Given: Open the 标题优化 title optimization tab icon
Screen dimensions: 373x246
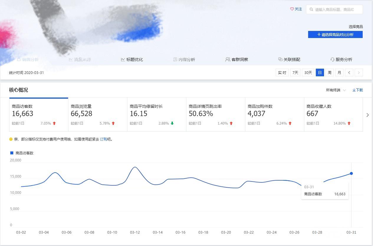Looking at the screenshot, I should coord(123,59).
